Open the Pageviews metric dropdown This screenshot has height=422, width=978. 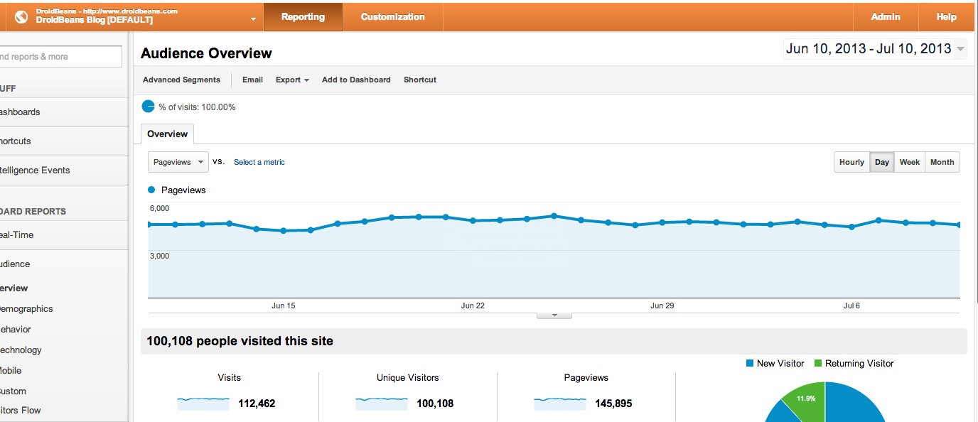pyautogui.click(x=178, y=162)
